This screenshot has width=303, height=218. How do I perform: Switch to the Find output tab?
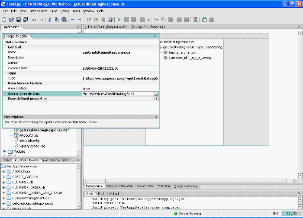101,194
